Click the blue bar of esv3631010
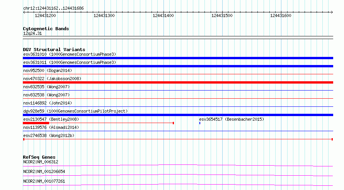Screen dimensions: 344x190 click(178, 58)
